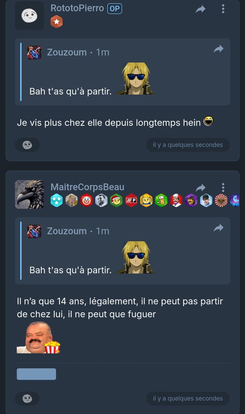This screenshot has width=245, height=414.
Task: Go to quoted Zouzoum message in second post
Action: [219, 228]
